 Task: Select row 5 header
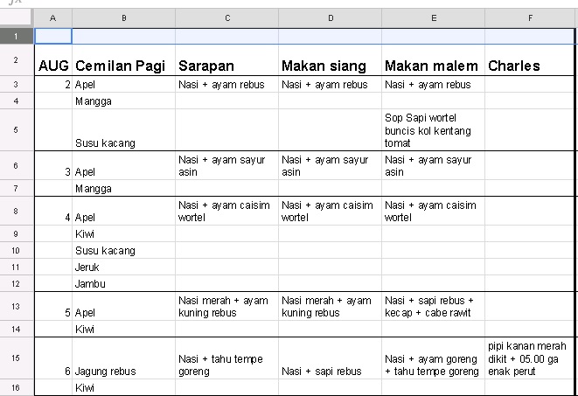coord(17,129)
